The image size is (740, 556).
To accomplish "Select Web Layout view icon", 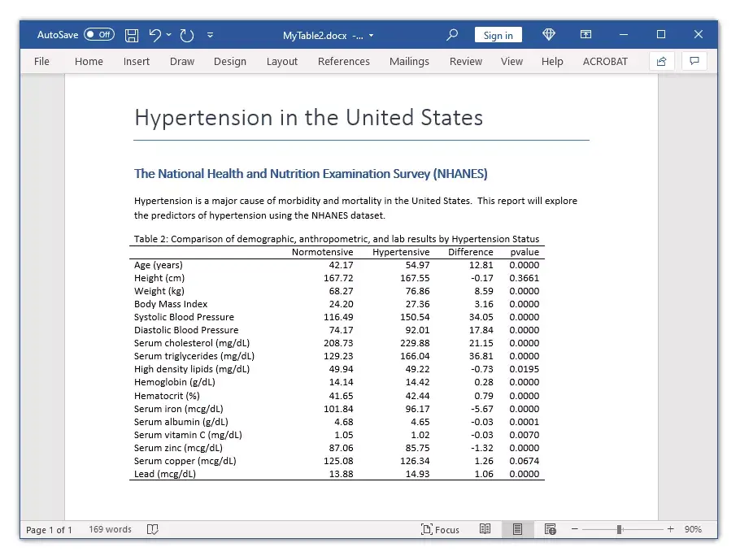I will point(551,529).
